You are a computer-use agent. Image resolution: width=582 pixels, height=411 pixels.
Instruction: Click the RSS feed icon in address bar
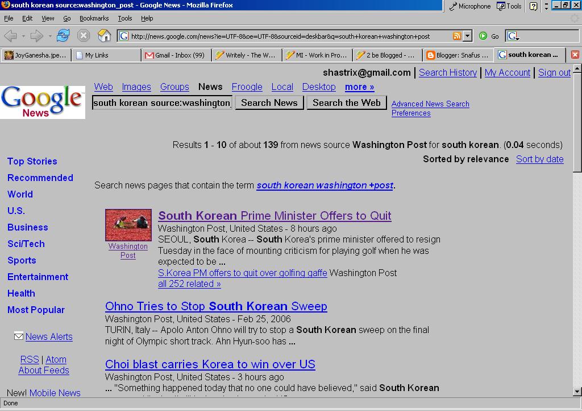coord(457,36)
